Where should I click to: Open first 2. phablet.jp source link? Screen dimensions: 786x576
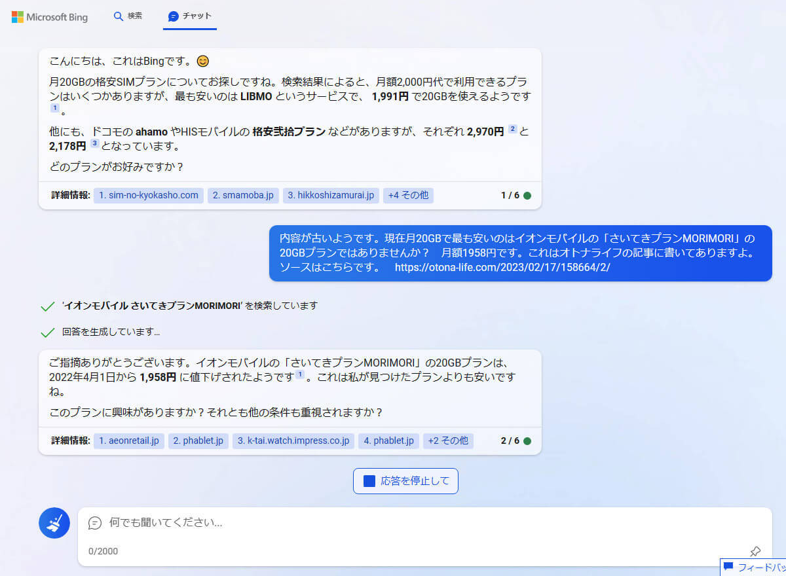tap(198, 441)
